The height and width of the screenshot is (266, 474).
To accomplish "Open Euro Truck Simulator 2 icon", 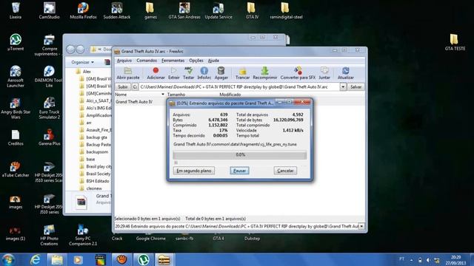I will [50, 108].
